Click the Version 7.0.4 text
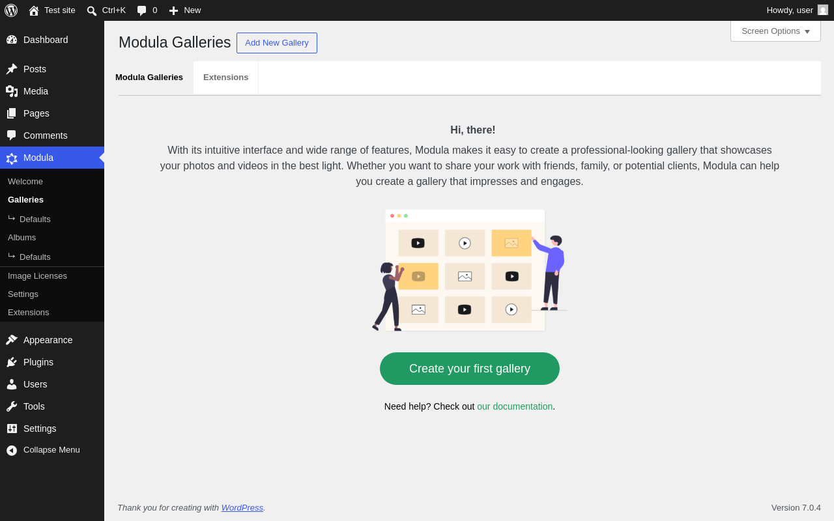The height and width of the screenshot is (521, 834). click(796, 507)
